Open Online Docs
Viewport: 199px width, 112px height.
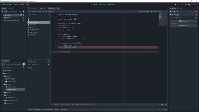click(x=144, y=12)
